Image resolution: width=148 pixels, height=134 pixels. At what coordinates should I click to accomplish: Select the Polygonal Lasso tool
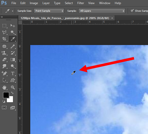[4, 32]
